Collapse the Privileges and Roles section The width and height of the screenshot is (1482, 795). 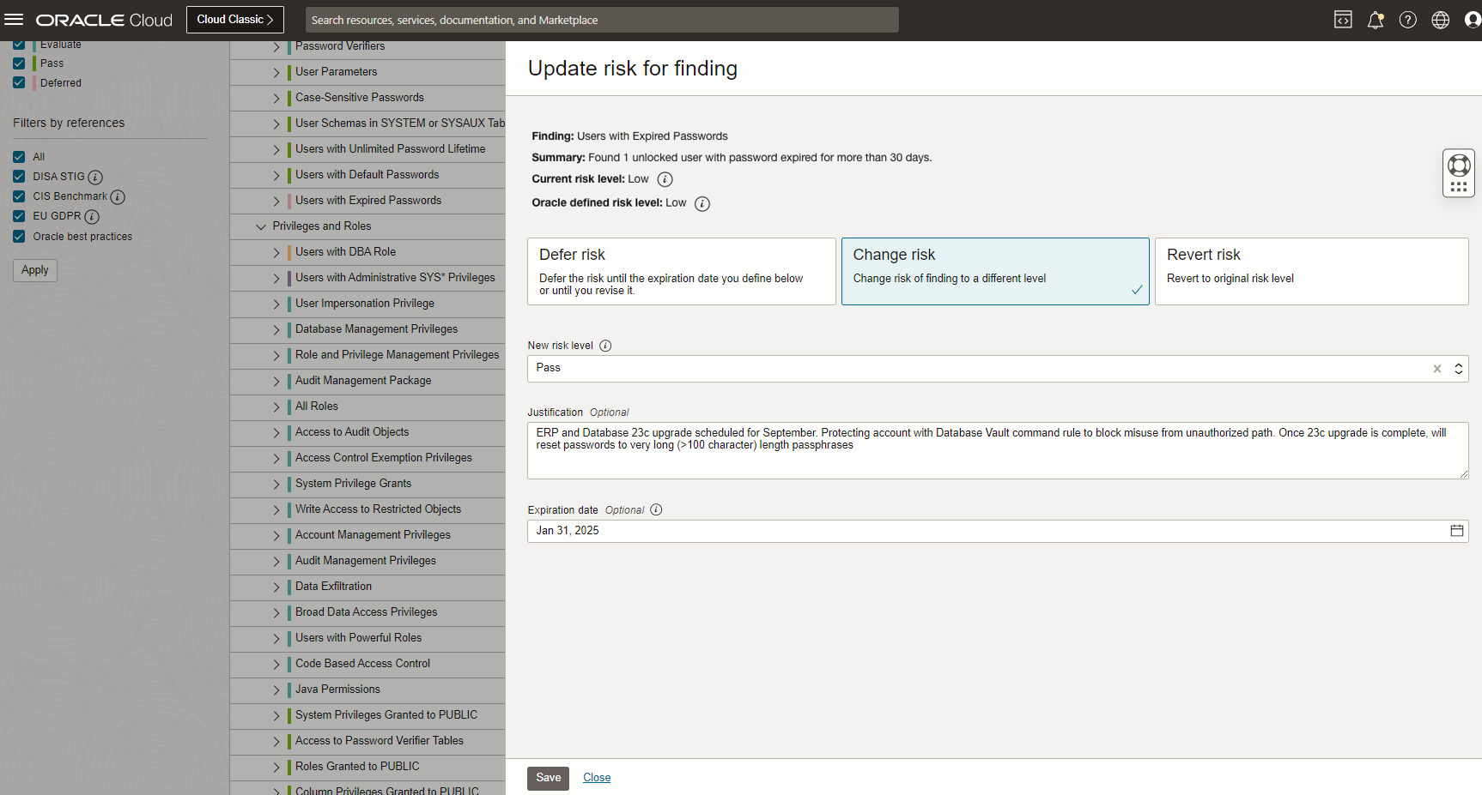tap(261, 226)
